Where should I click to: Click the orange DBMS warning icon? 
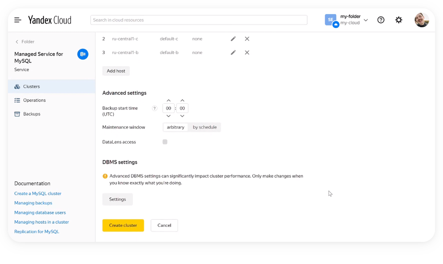pos(105,176)
